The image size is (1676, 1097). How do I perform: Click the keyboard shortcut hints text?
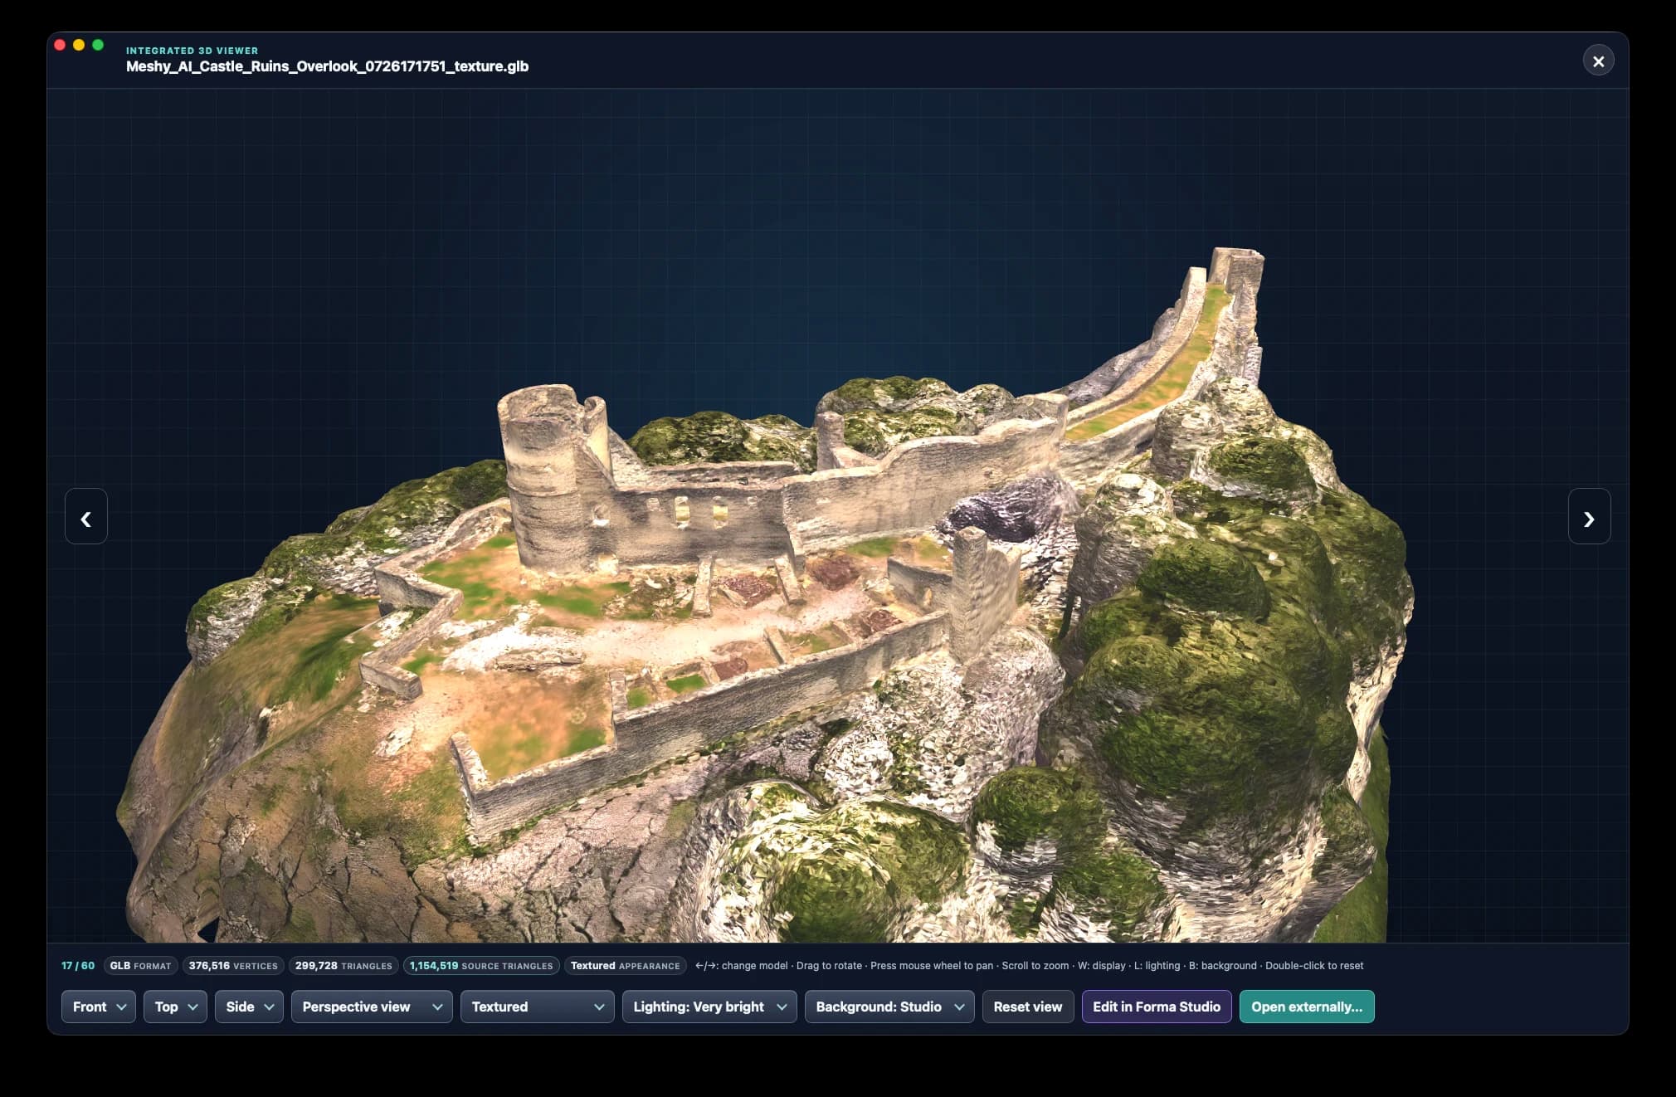tap(1029, 966)
